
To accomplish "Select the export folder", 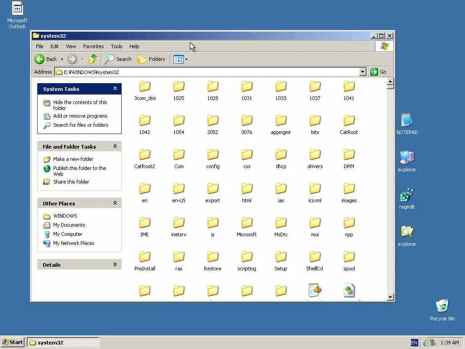I will pyautogui.click(x=213, y=194).
